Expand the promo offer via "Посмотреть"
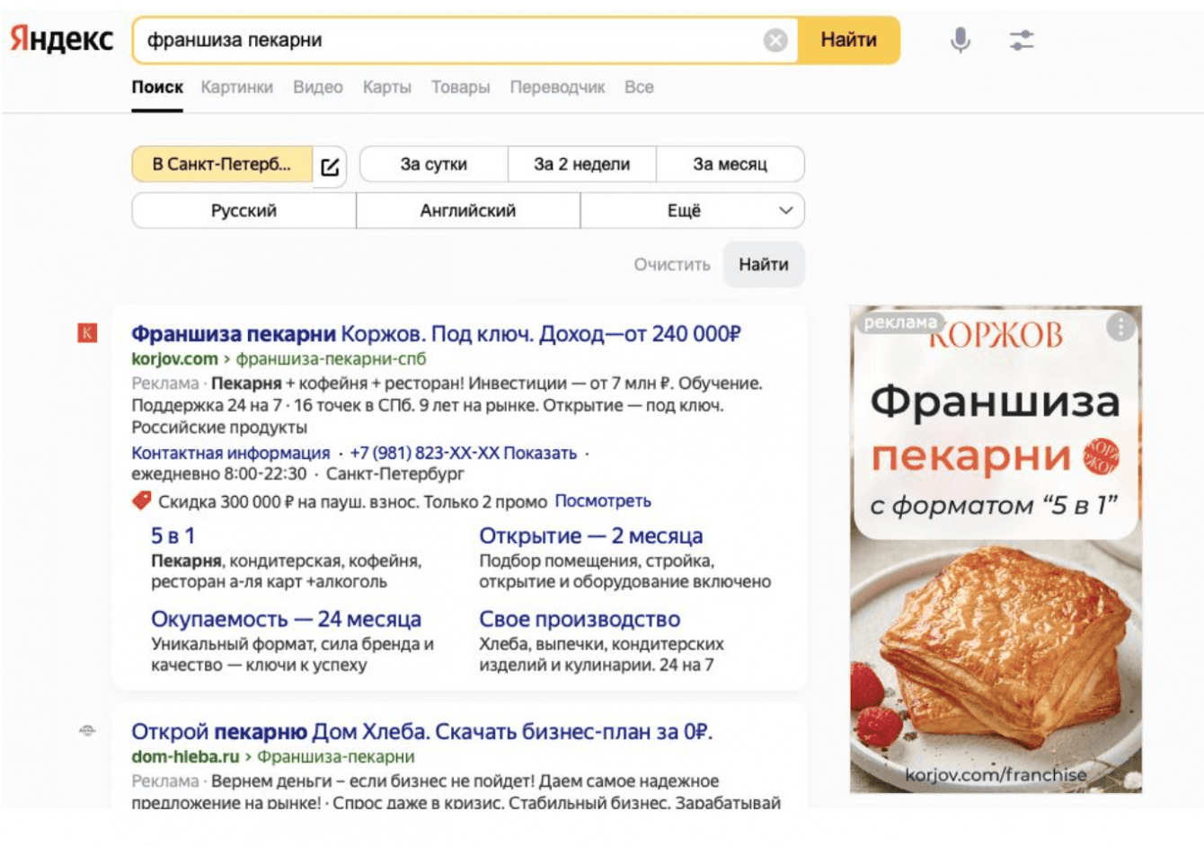The height and width of the screenshot is (847, 1204). pyautogui.click(x=602, y=501)
